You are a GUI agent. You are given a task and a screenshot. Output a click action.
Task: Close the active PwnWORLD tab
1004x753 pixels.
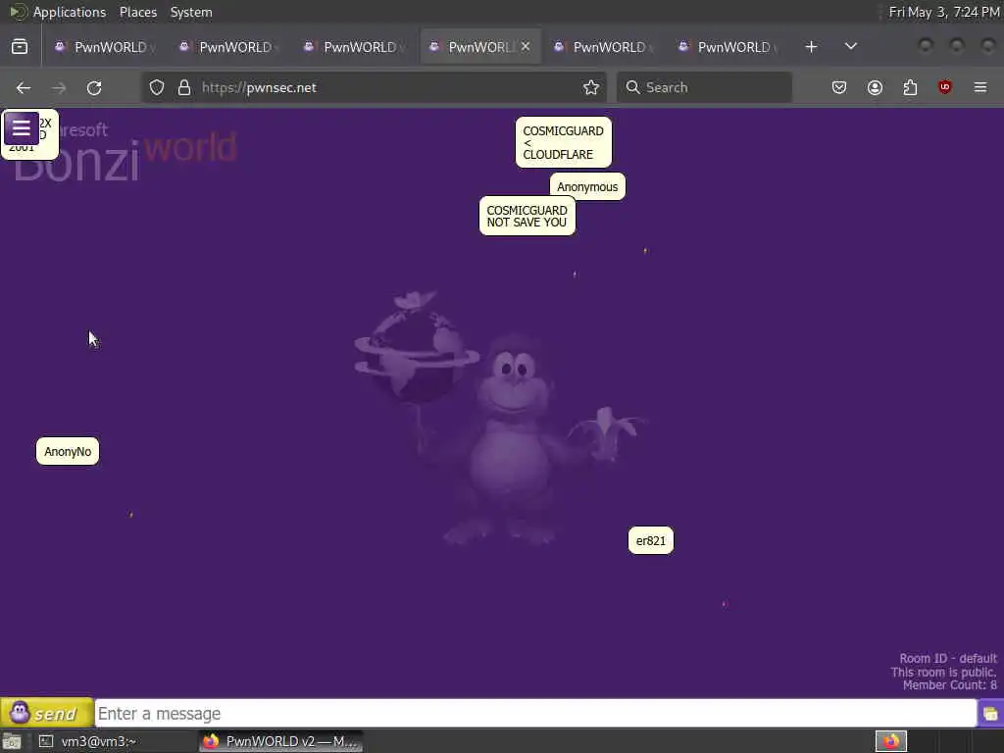(x=526, y=47)
